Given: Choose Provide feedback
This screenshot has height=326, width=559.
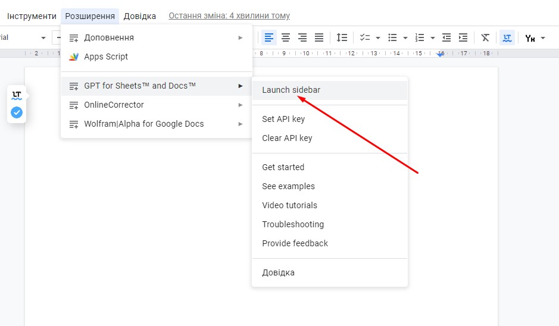Looking at the screenshot, I should click(x=330, y=243).
